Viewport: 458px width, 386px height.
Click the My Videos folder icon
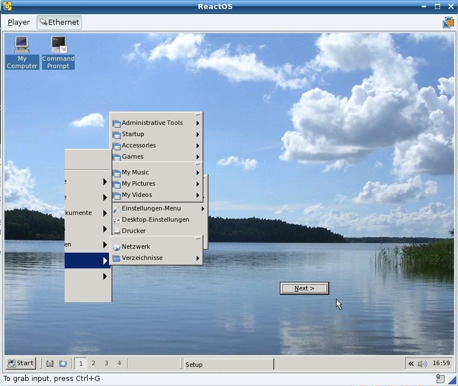click(x=116, y=196)
